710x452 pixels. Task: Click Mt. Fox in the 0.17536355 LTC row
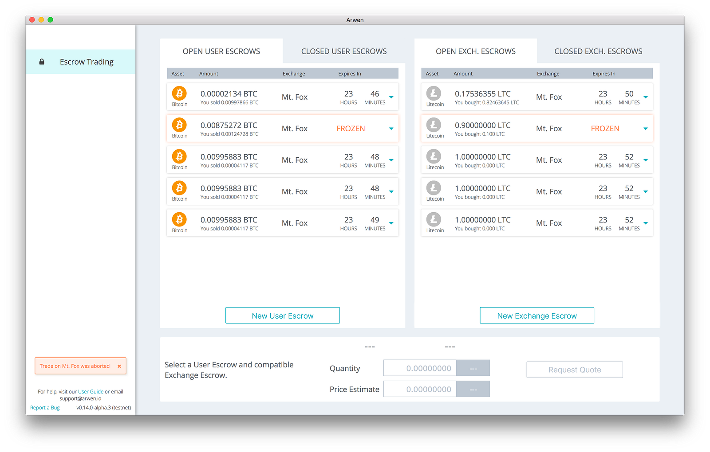549,97
